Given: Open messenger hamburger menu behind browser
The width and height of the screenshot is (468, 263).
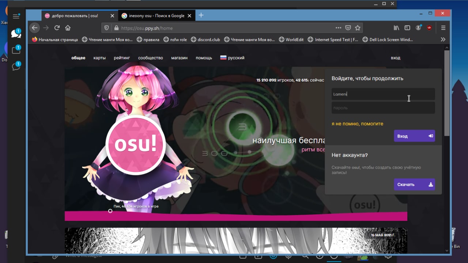Looking at the screenshot, I should point(16,16).
